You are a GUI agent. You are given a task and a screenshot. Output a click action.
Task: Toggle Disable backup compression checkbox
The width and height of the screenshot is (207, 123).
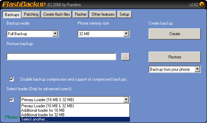click(12, 79)
